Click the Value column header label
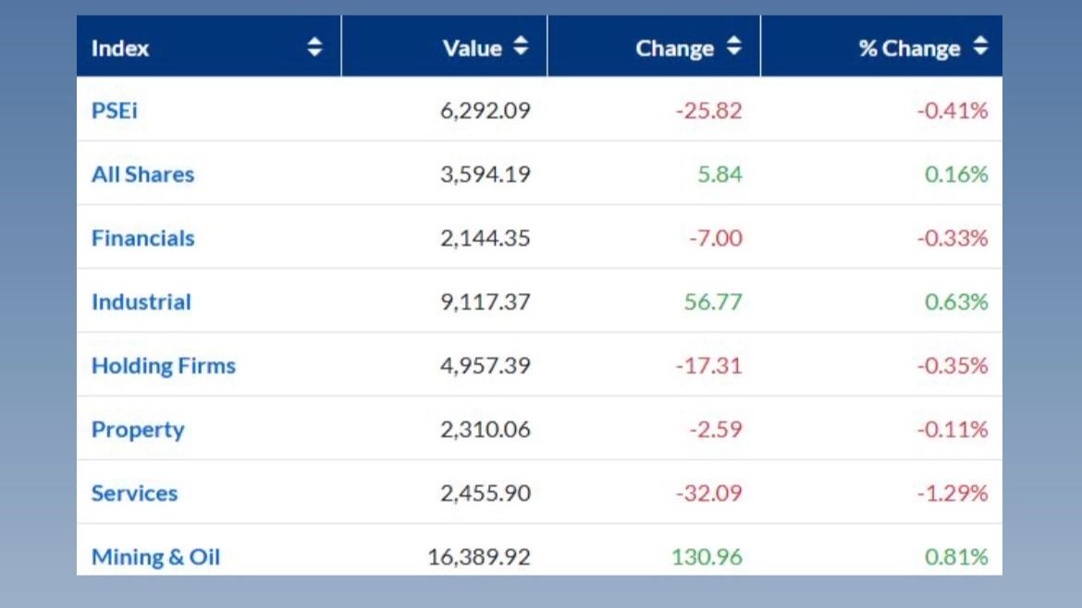Image resolution: width=1082 pixels, height=608 pixels. (472, 48)
